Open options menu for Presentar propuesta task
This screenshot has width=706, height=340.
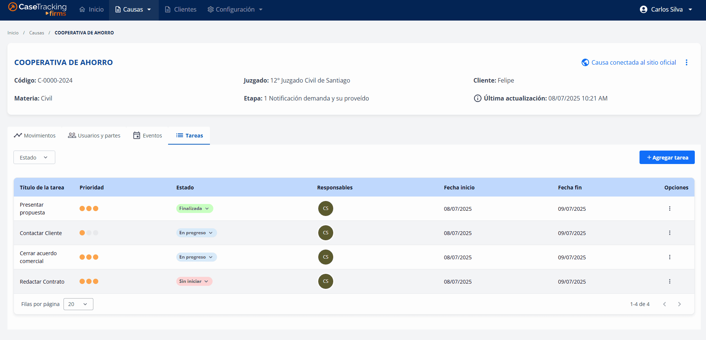(669, 208)
